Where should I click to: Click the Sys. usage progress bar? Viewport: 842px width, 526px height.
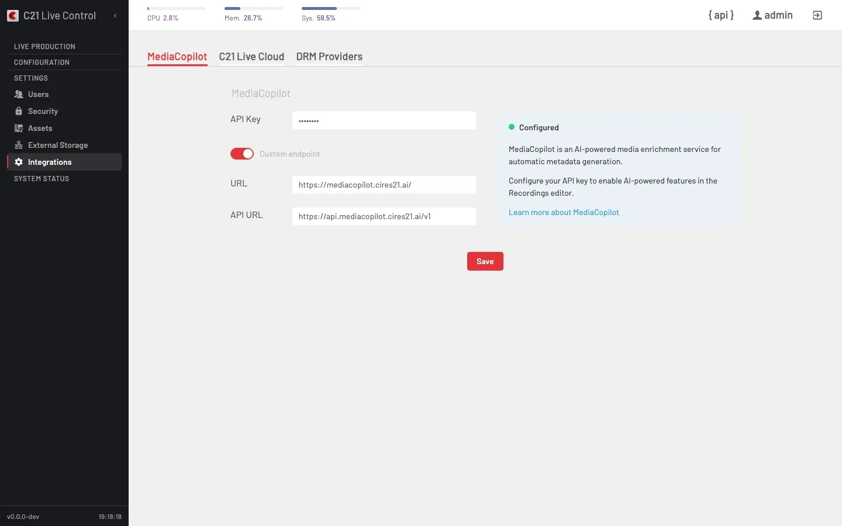331,8
